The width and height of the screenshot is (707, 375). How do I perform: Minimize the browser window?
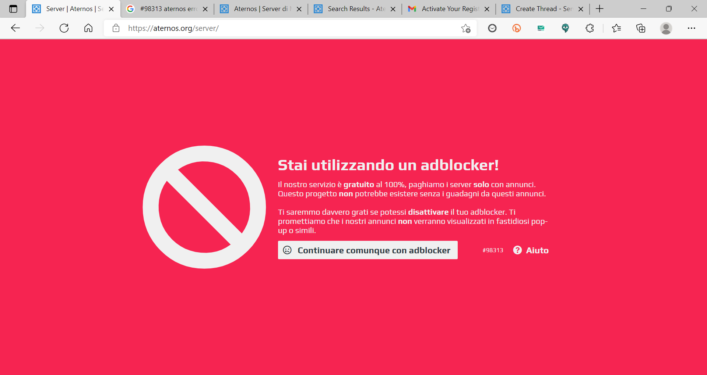[643, 9]
